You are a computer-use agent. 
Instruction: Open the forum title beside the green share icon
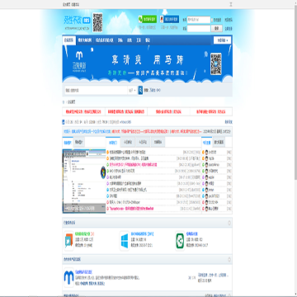coord(192,234)
